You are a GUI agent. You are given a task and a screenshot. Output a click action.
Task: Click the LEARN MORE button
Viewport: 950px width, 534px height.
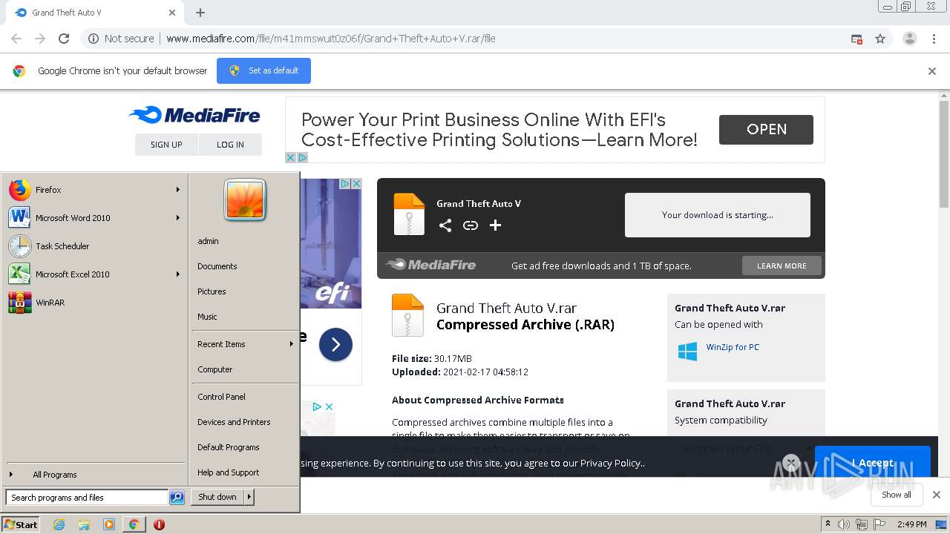pyautogui.click(x=782, y=266)
